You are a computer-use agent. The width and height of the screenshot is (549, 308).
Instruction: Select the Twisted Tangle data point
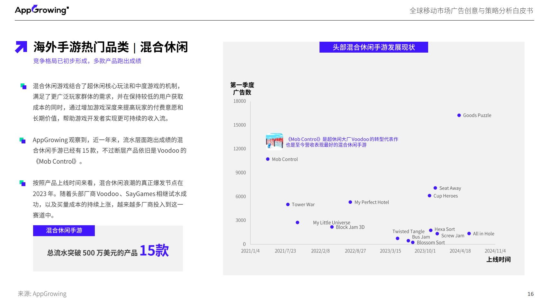click(398, 238)
